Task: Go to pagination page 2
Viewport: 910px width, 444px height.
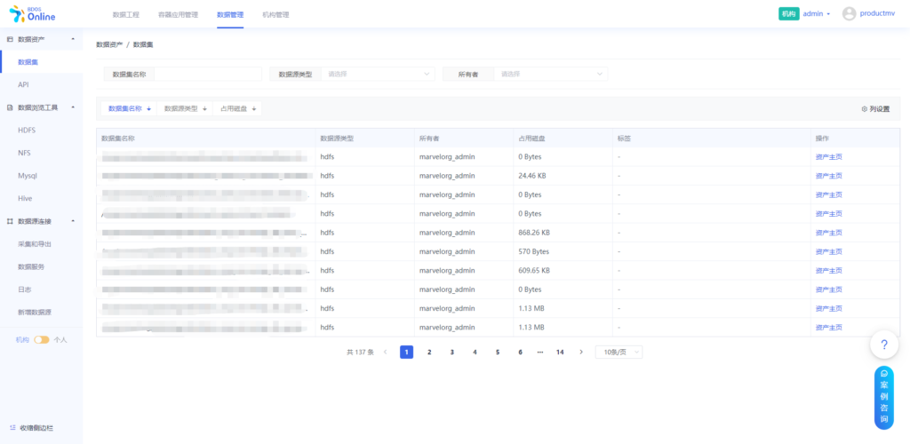Action: (429, 352)
